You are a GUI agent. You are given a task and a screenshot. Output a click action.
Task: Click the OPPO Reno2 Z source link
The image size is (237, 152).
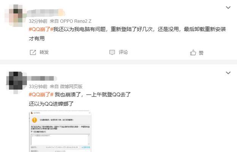pyautogui.click(x=76, y=21)
